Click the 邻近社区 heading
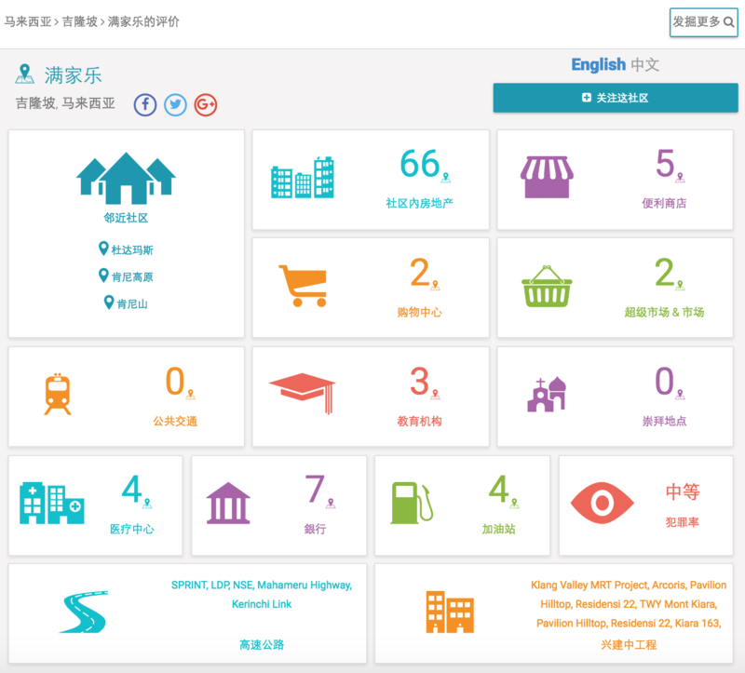Image resolution: width=745 pixels, height=673 pixels. 126,218
